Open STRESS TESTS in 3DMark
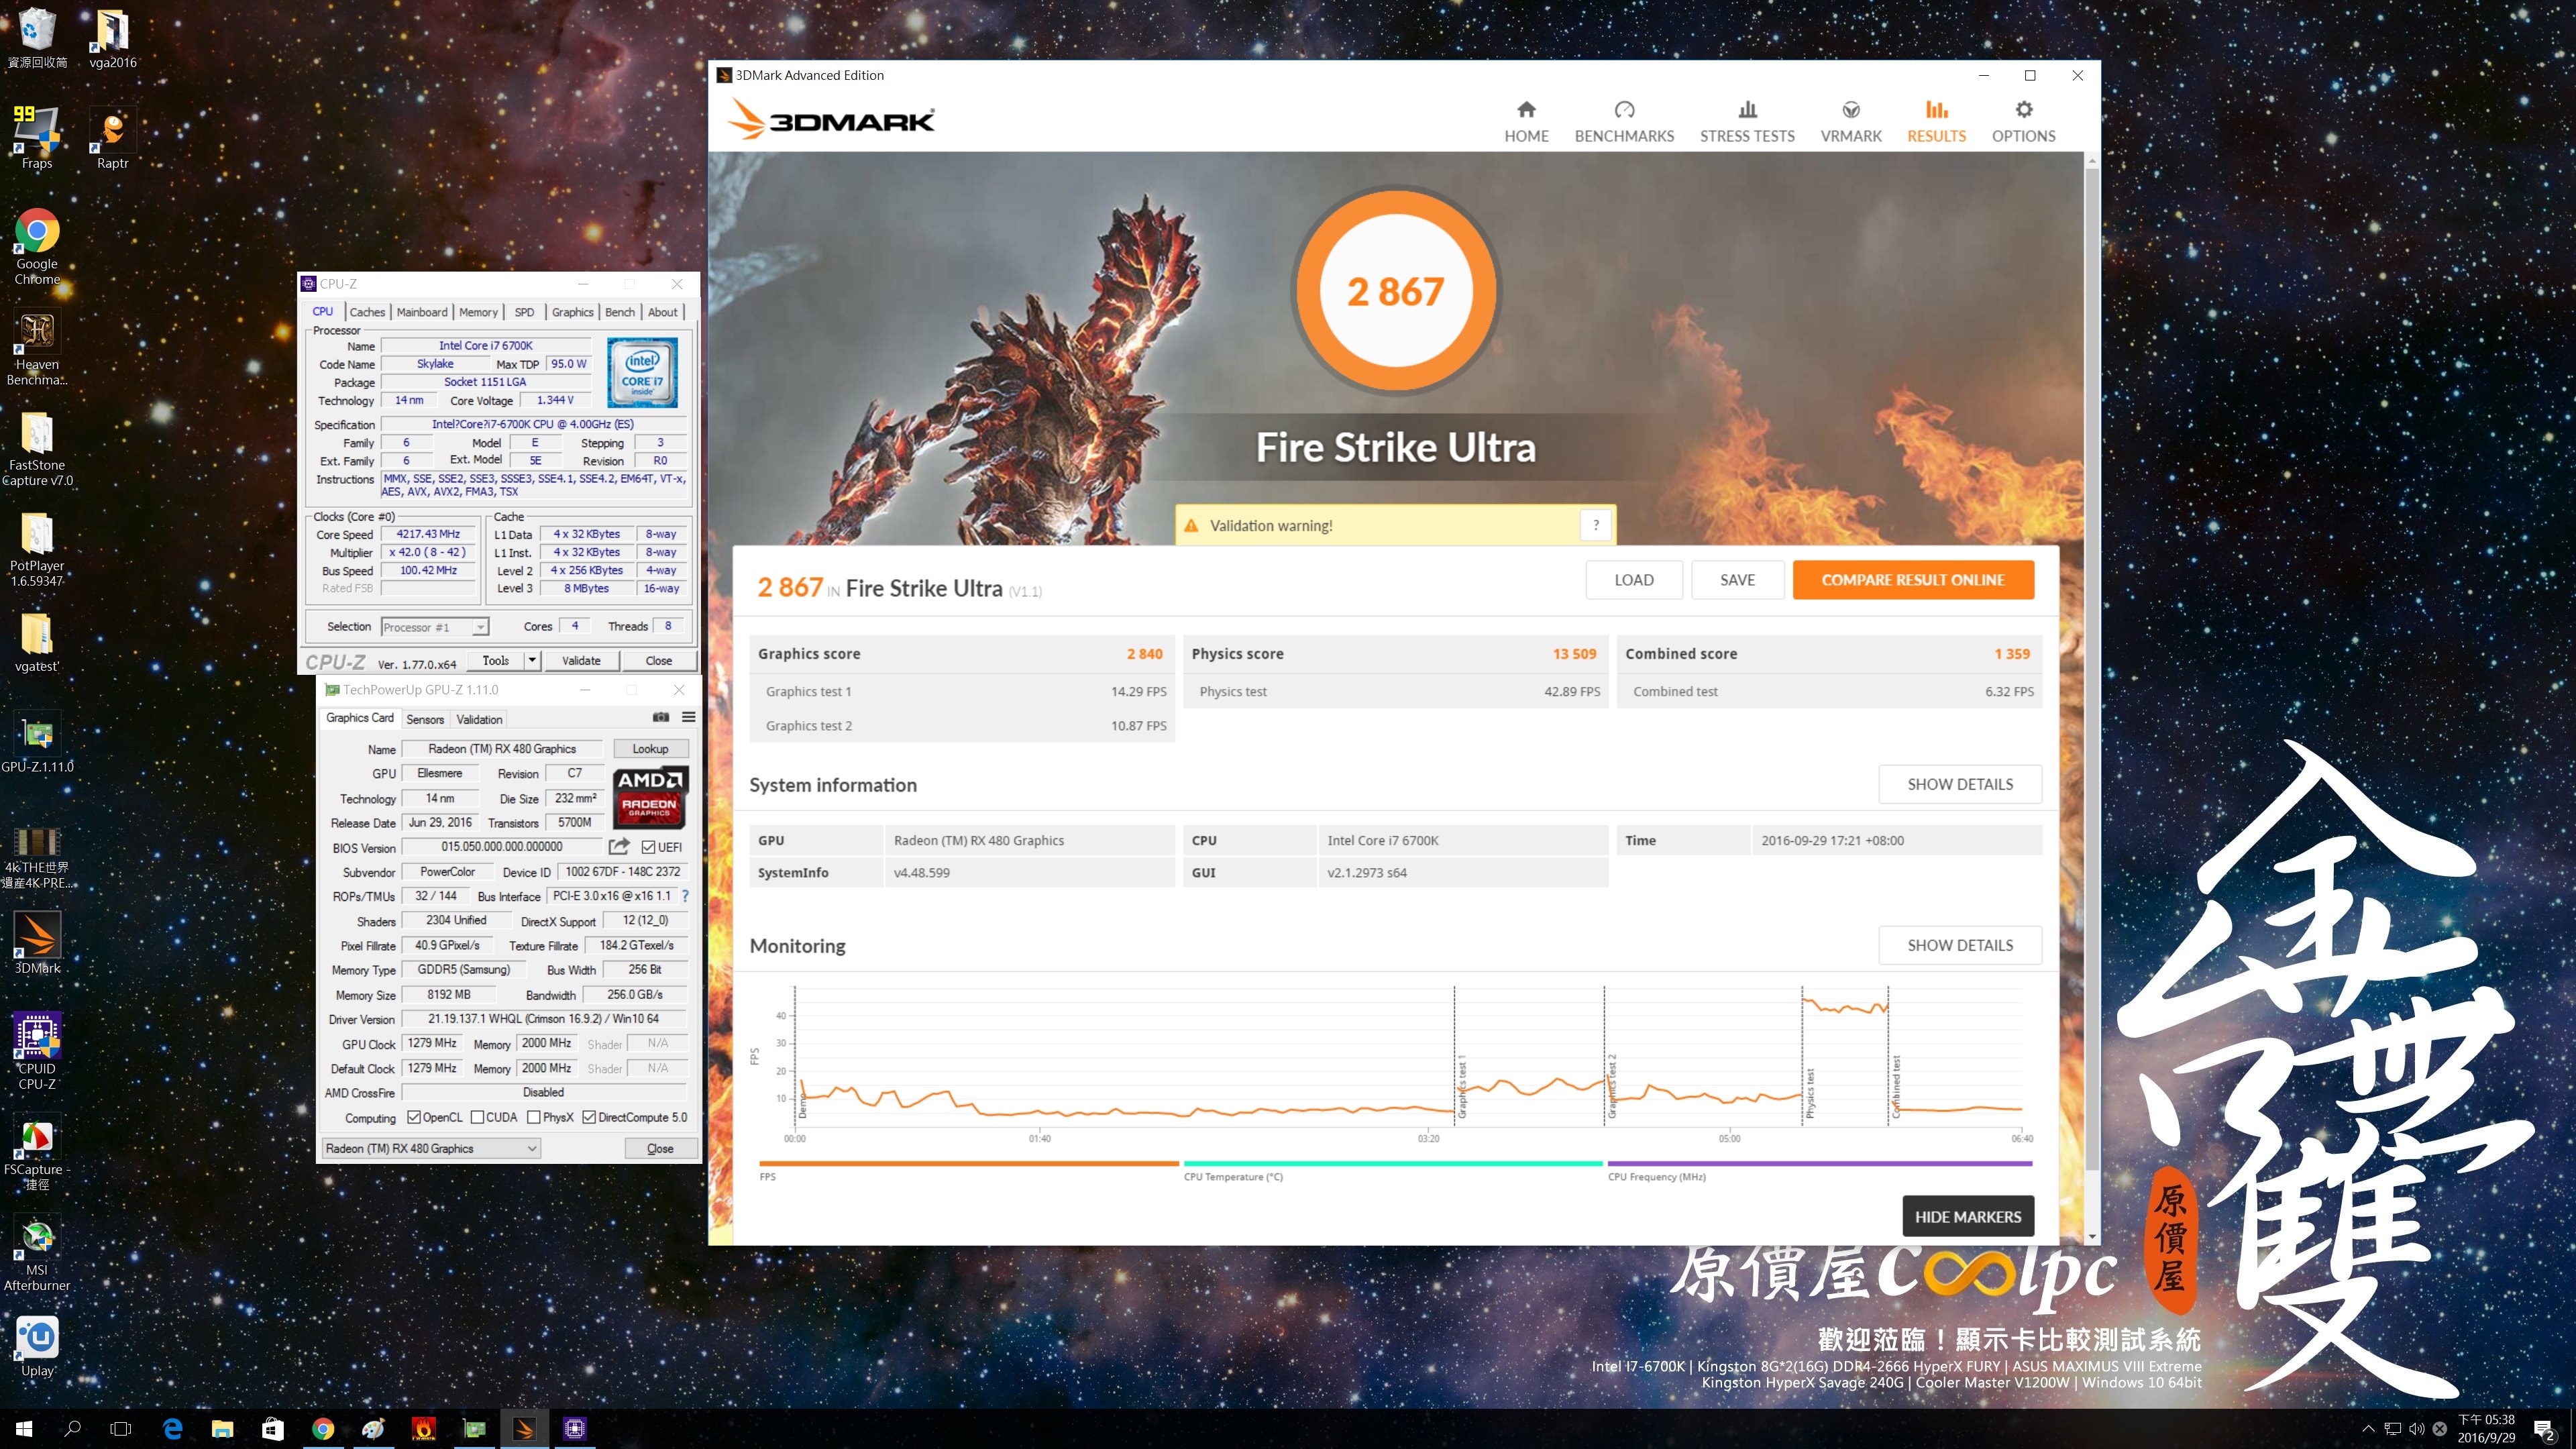The width and height of the screenshot is (2576, 1449). click(1747, 122)
